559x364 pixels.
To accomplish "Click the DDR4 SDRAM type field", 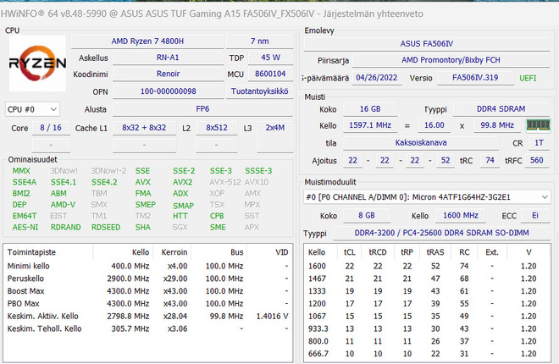I will coord(501,109).
